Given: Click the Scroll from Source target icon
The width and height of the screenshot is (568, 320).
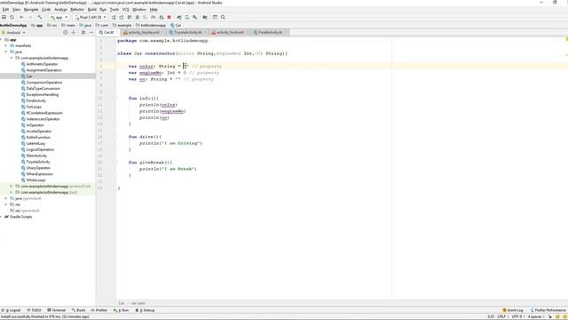Looking at the screenshot, I should click(65, 32).
